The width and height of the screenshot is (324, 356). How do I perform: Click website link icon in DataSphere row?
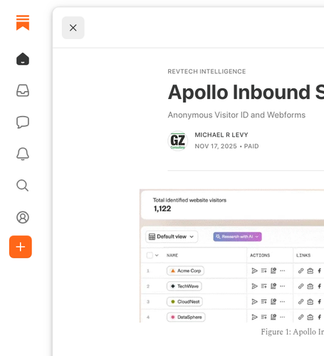point(301,317)
